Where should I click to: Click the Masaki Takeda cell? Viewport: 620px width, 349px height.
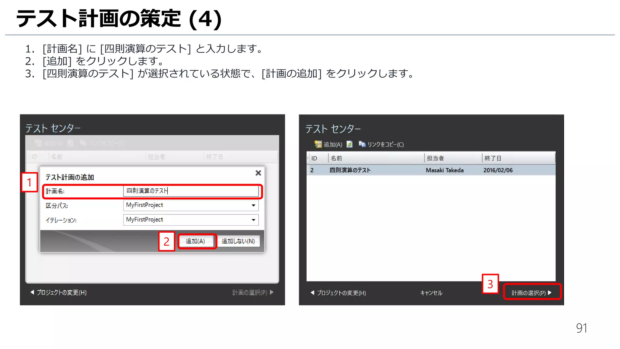point(445,170)
